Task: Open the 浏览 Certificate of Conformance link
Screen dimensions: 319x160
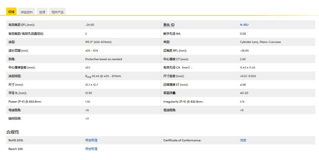Action: (243, 140)
